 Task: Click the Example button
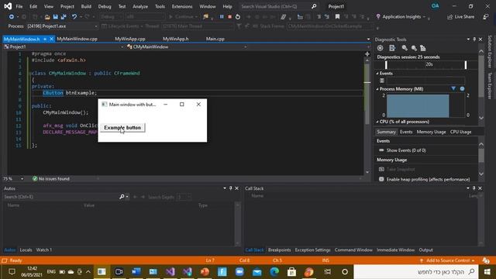pyautogui.click(x=122, y=127)
